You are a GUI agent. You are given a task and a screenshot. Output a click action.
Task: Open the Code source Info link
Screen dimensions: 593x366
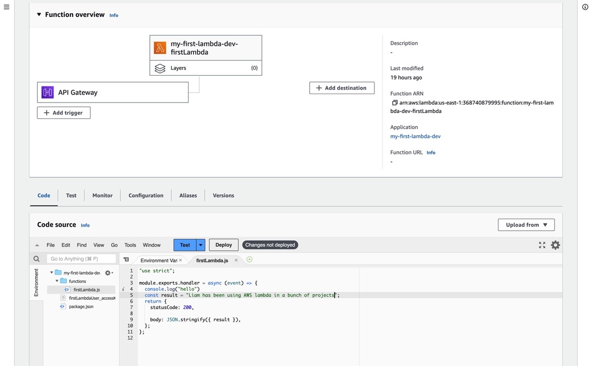(x=85, y=225)
